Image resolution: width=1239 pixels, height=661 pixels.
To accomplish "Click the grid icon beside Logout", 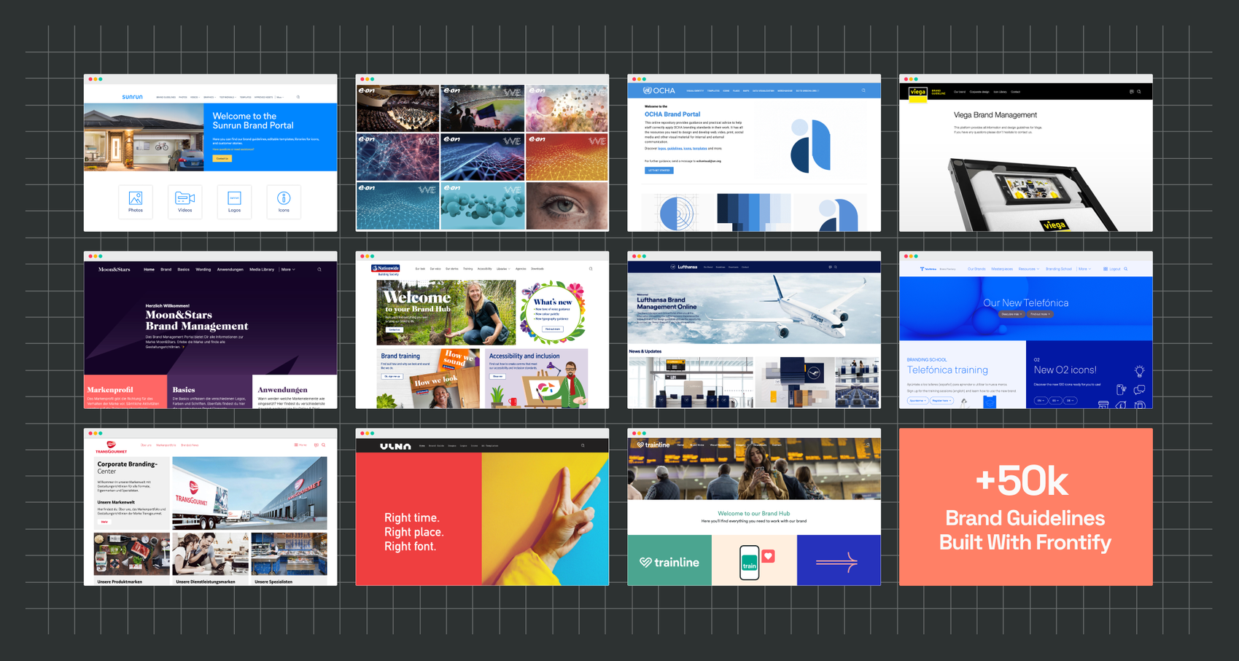I will click(x=1106, y=269).
